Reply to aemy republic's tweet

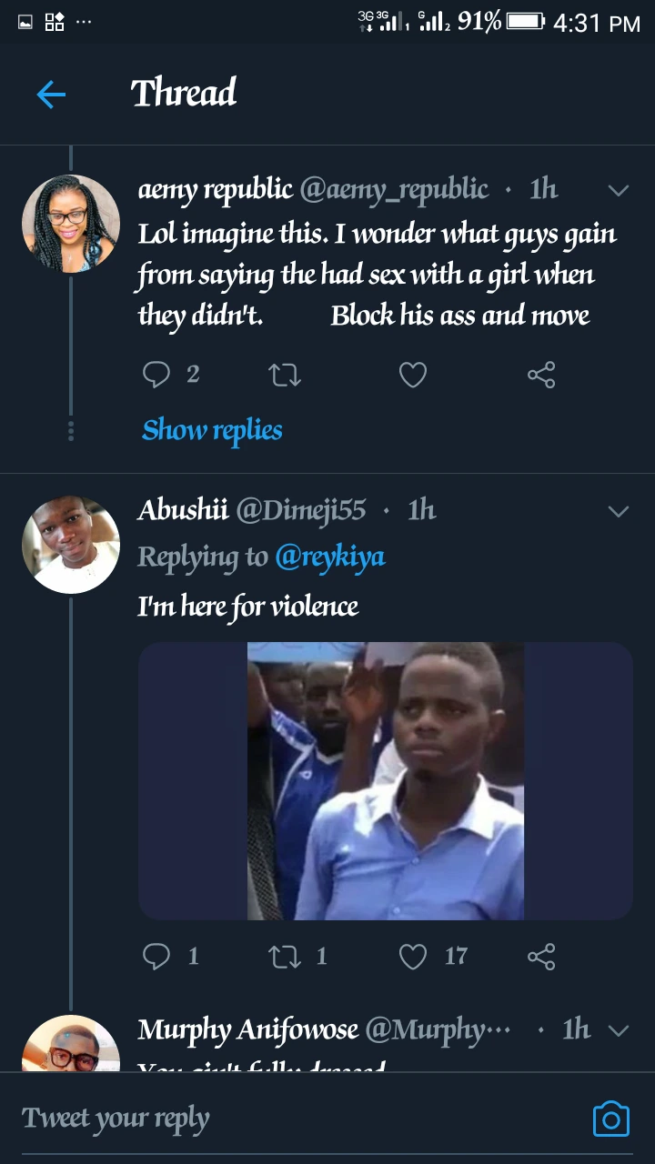click(157, 375)
